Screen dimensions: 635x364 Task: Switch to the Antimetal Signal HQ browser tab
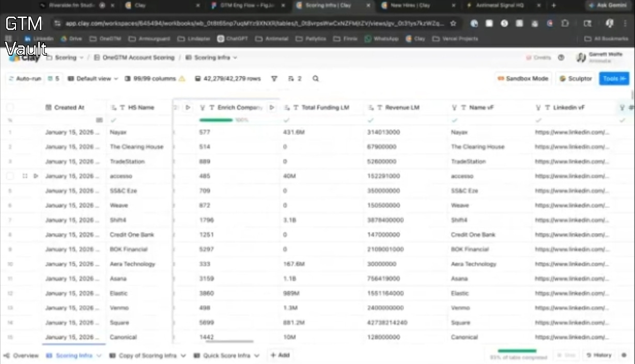(503, 5)
